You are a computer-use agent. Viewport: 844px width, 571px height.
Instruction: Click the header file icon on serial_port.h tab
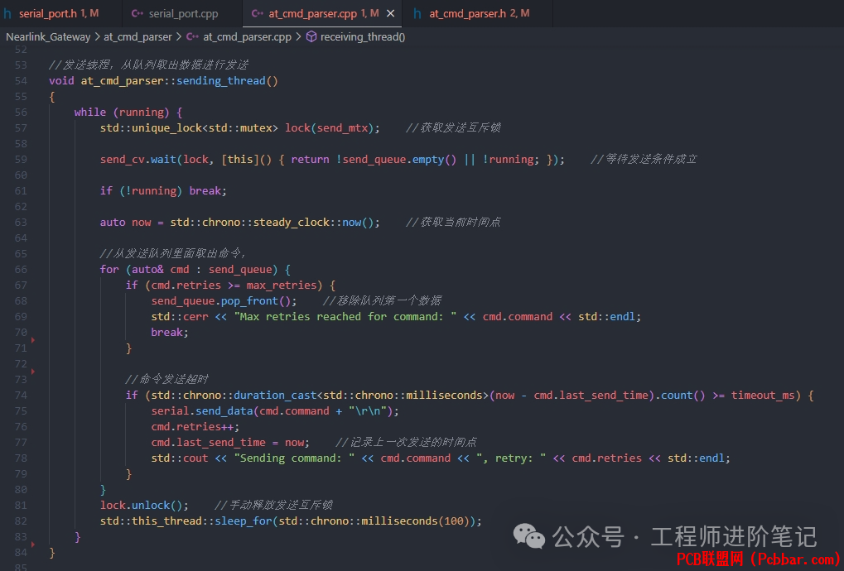(x=7, y=13)
